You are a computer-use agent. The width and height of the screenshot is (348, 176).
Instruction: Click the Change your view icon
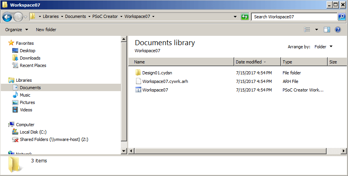[x=307, y=30]
